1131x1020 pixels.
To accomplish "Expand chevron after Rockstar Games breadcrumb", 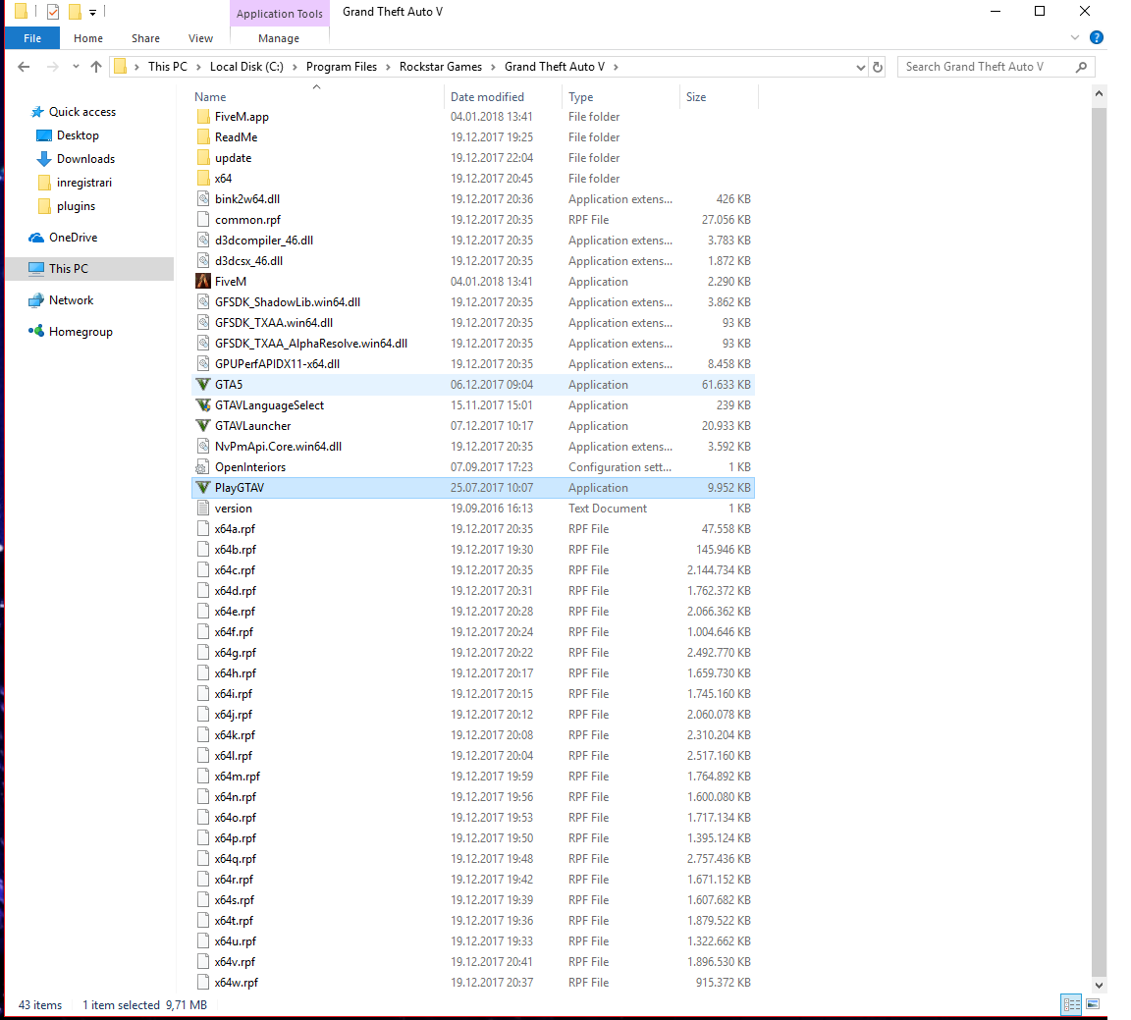I will tap(494, 67).
